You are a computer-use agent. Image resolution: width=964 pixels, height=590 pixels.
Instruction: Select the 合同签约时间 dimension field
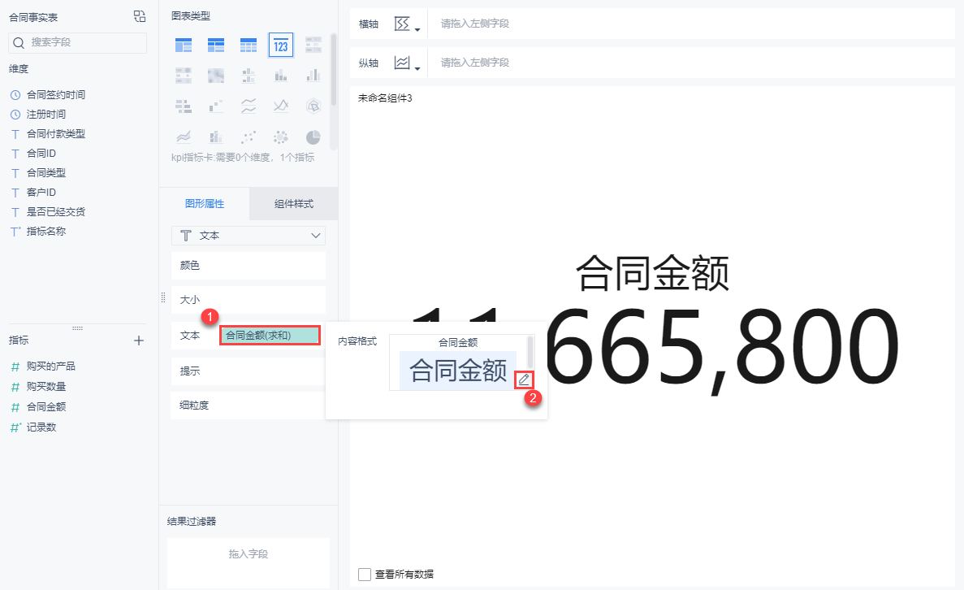[x=56, y=95]
